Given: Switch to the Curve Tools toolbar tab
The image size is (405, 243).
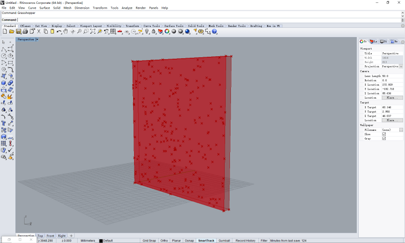Looking at the screenshot, I should pos(151,26).
